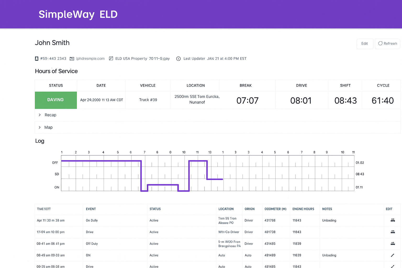Viewport: 402px width, 268px height.
Task: Click the clock icon before Last Updated
Action: pos(178,58)
